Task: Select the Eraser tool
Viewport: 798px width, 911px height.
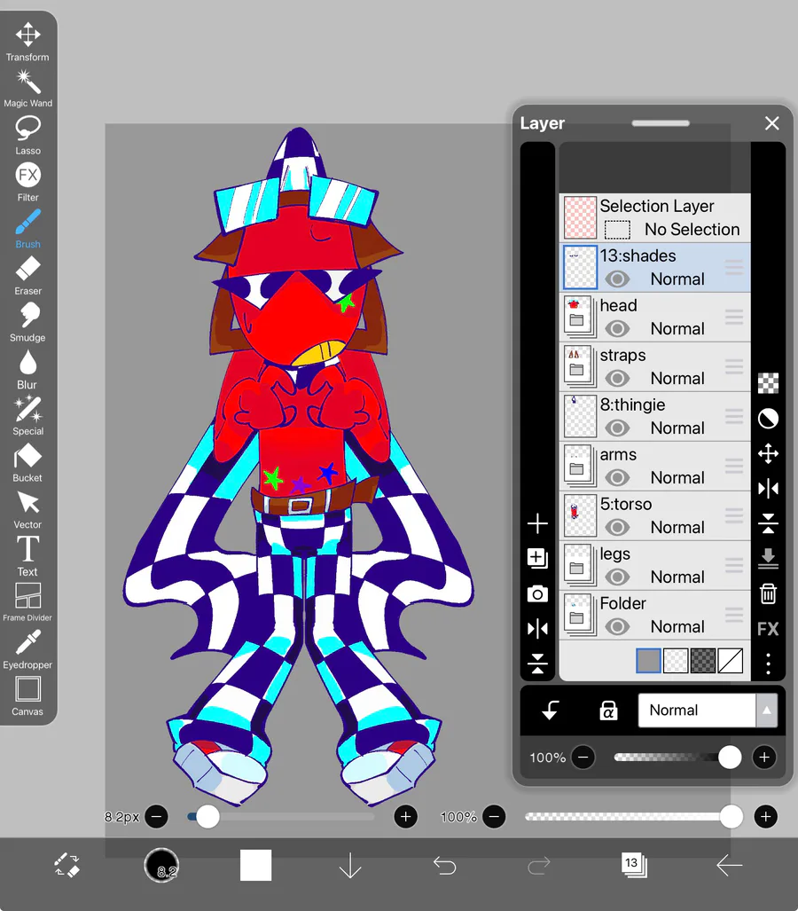Action: 27,275
